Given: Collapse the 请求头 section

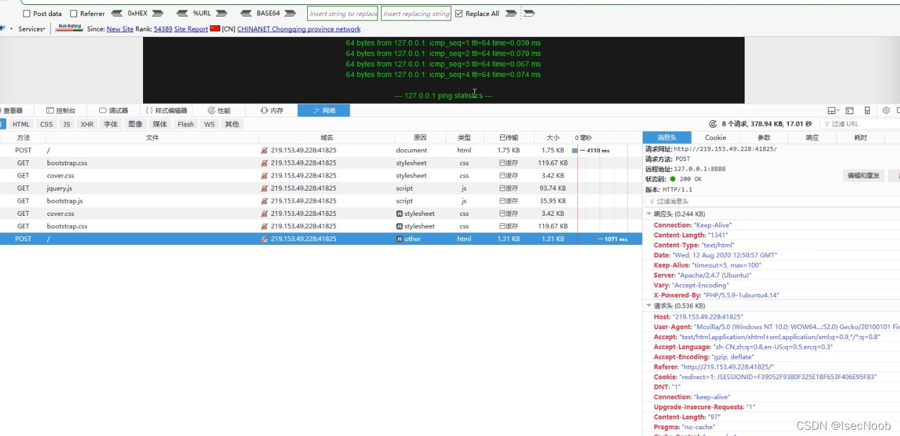Looking at the screenshot, I should pos(649,306).
